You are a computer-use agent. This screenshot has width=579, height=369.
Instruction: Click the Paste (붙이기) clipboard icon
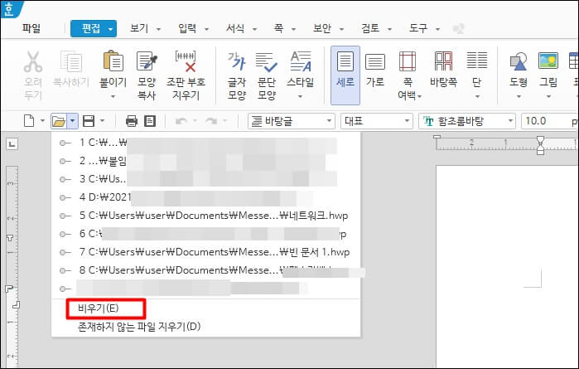[x=113, y=61]
